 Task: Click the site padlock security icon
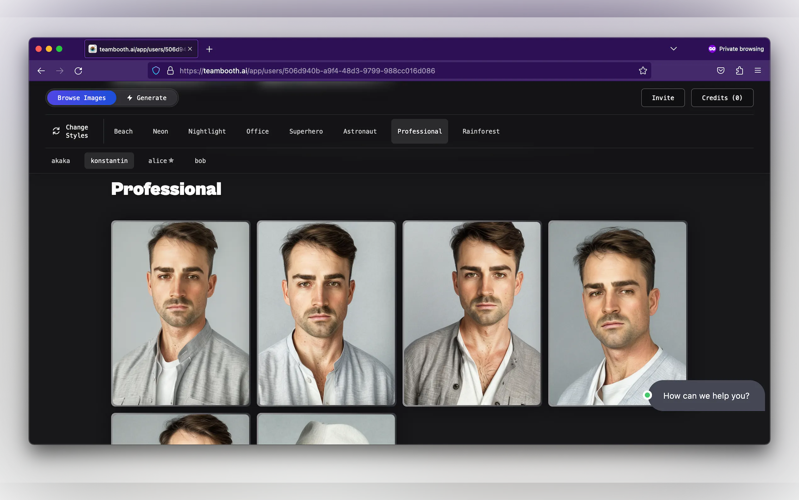[170, 71]
